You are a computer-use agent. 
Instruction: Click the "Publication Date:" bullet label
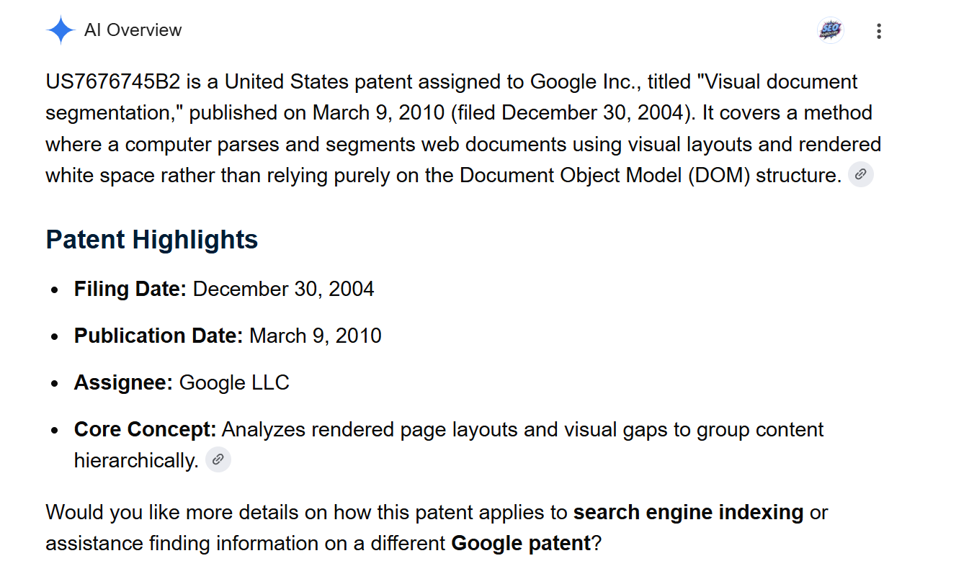158,336
